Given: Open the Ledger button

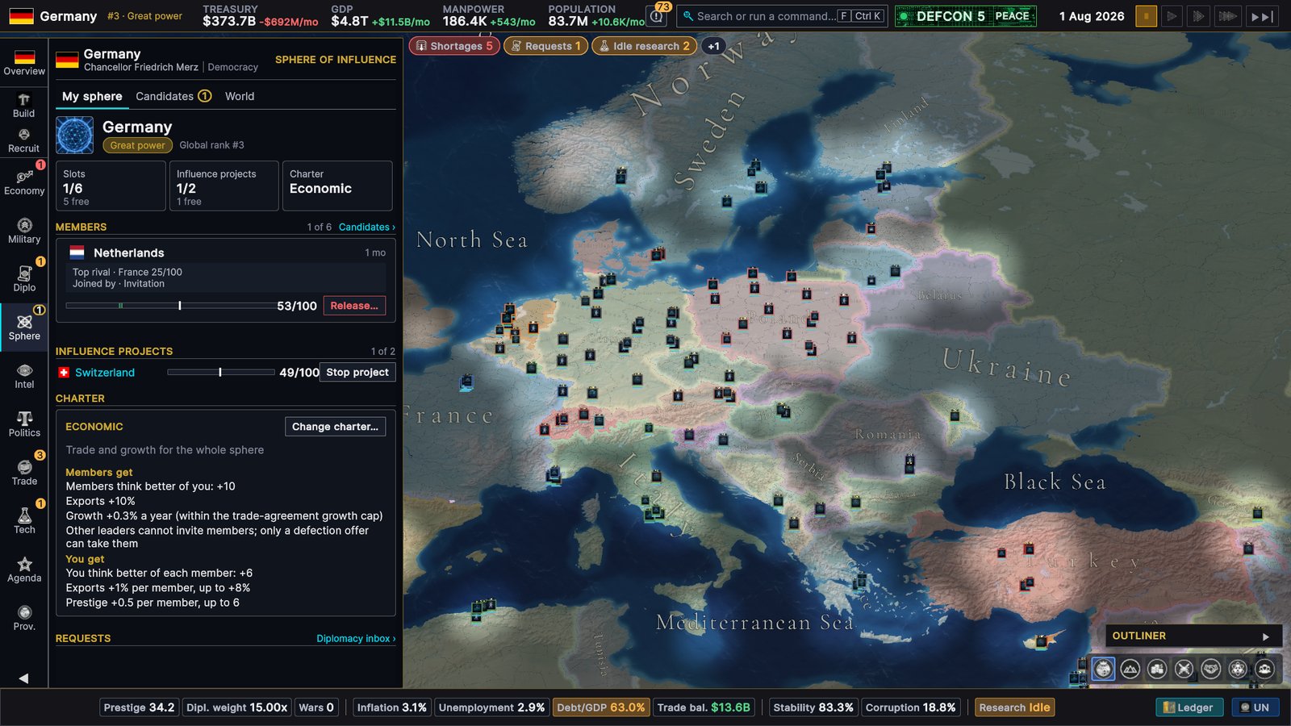Looking at the screenshot, I should pyautogui.click(x=1189, y=707).
